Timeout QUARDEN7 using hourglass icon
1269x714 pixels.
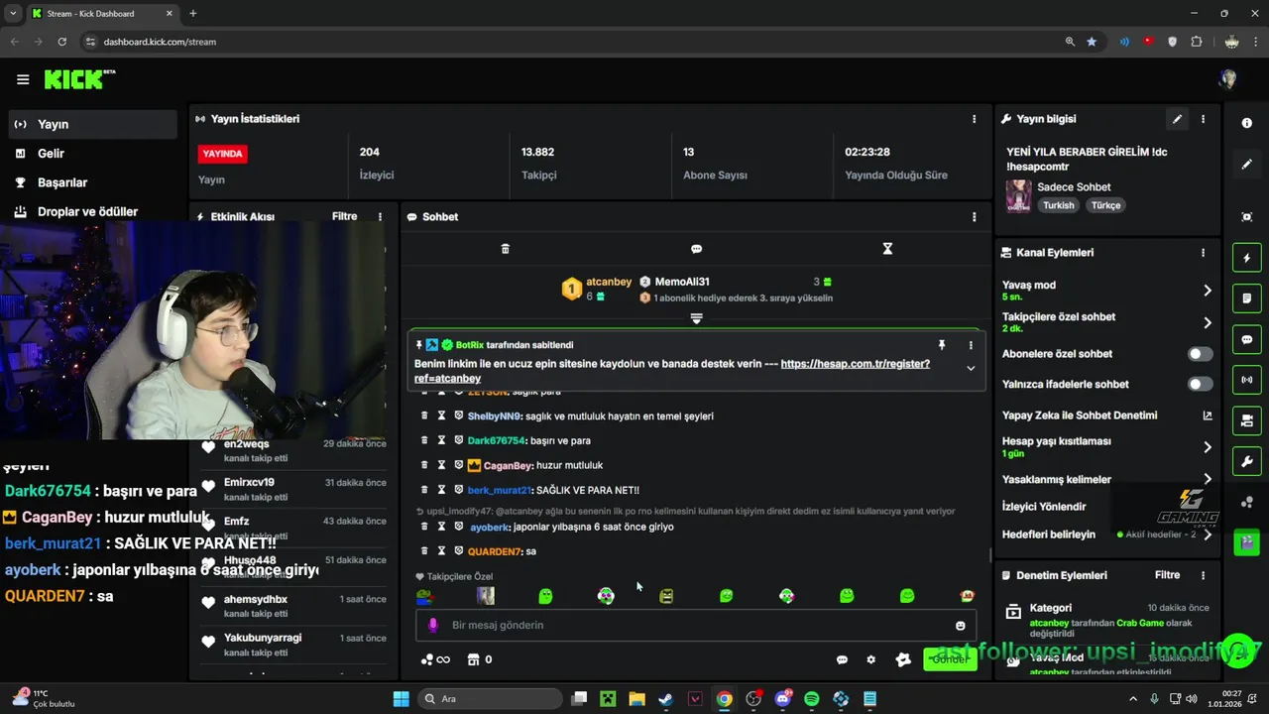(x=441, y=551)
